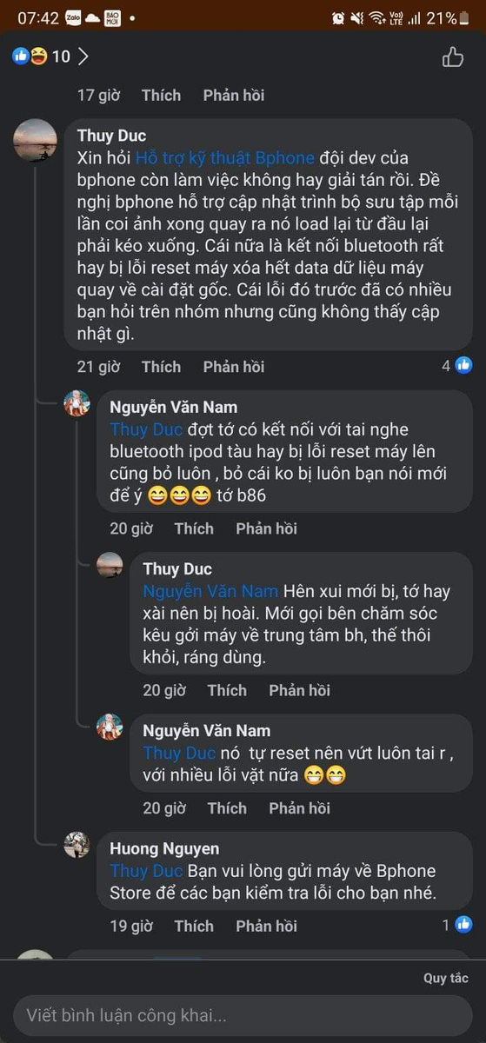486x1043 pixels.
Task: Tap Phản hồi under Huong Nguyen's comment
Action: tap(266, 926)
